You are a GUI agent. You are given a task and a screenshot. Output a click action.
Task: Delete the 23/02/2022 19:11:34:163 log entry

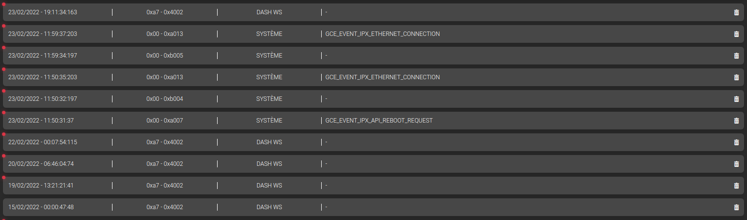(x=736, y=12)
